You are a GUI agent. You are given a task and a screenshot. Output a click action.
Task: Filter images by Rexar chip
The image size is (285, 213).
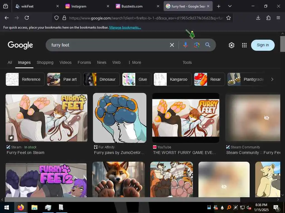coord(209,79)
